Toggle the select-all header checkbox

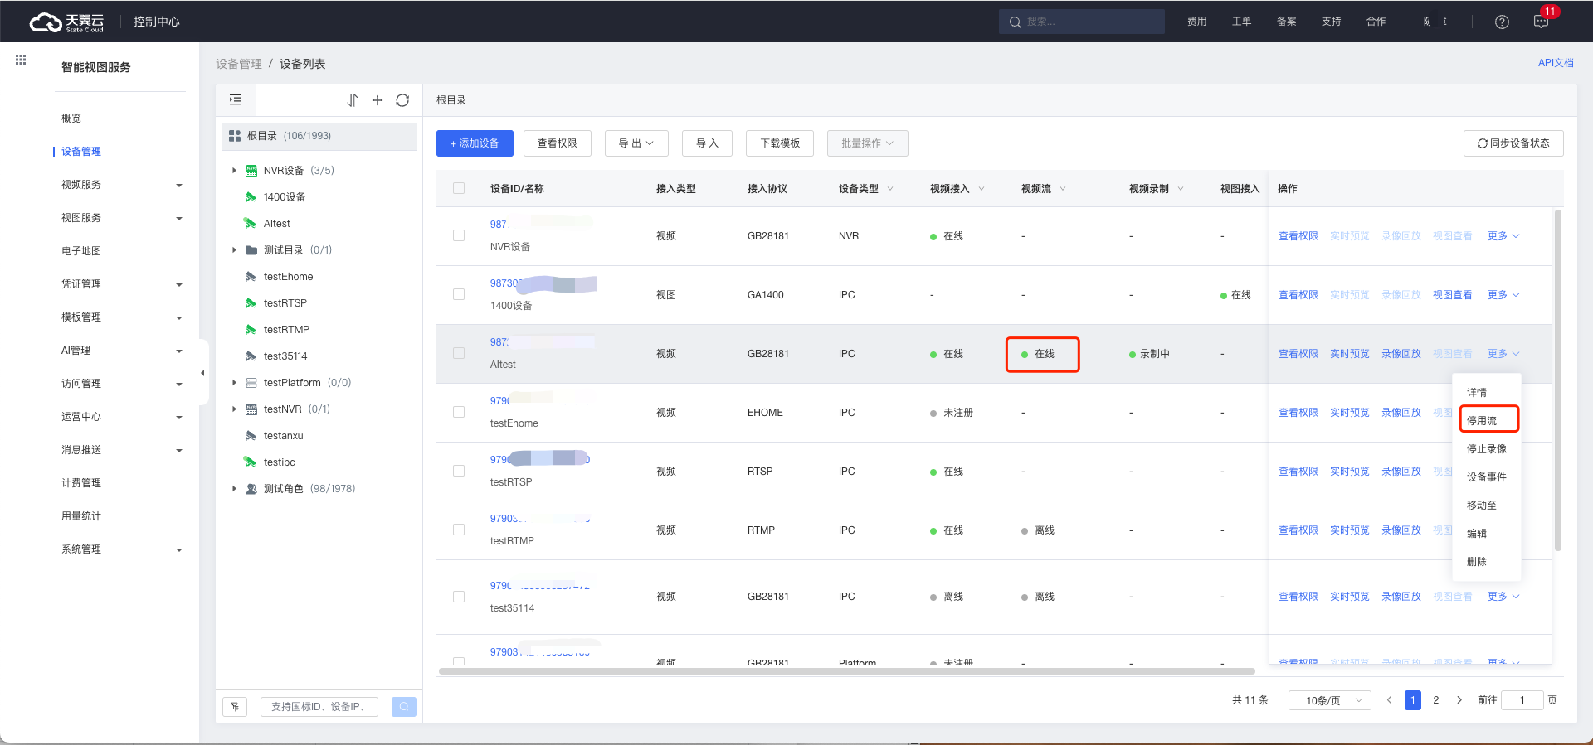click(459, 188)
